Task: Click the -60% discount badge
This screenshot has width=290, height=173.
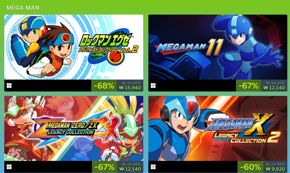Action: [x=250, y=167]
